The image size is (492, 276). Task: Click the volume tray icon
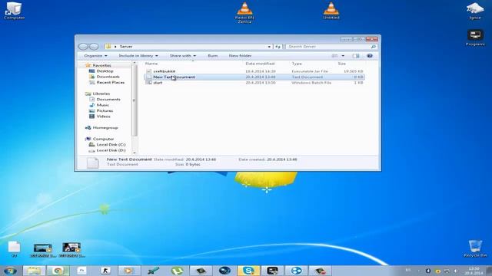[456, 271]
